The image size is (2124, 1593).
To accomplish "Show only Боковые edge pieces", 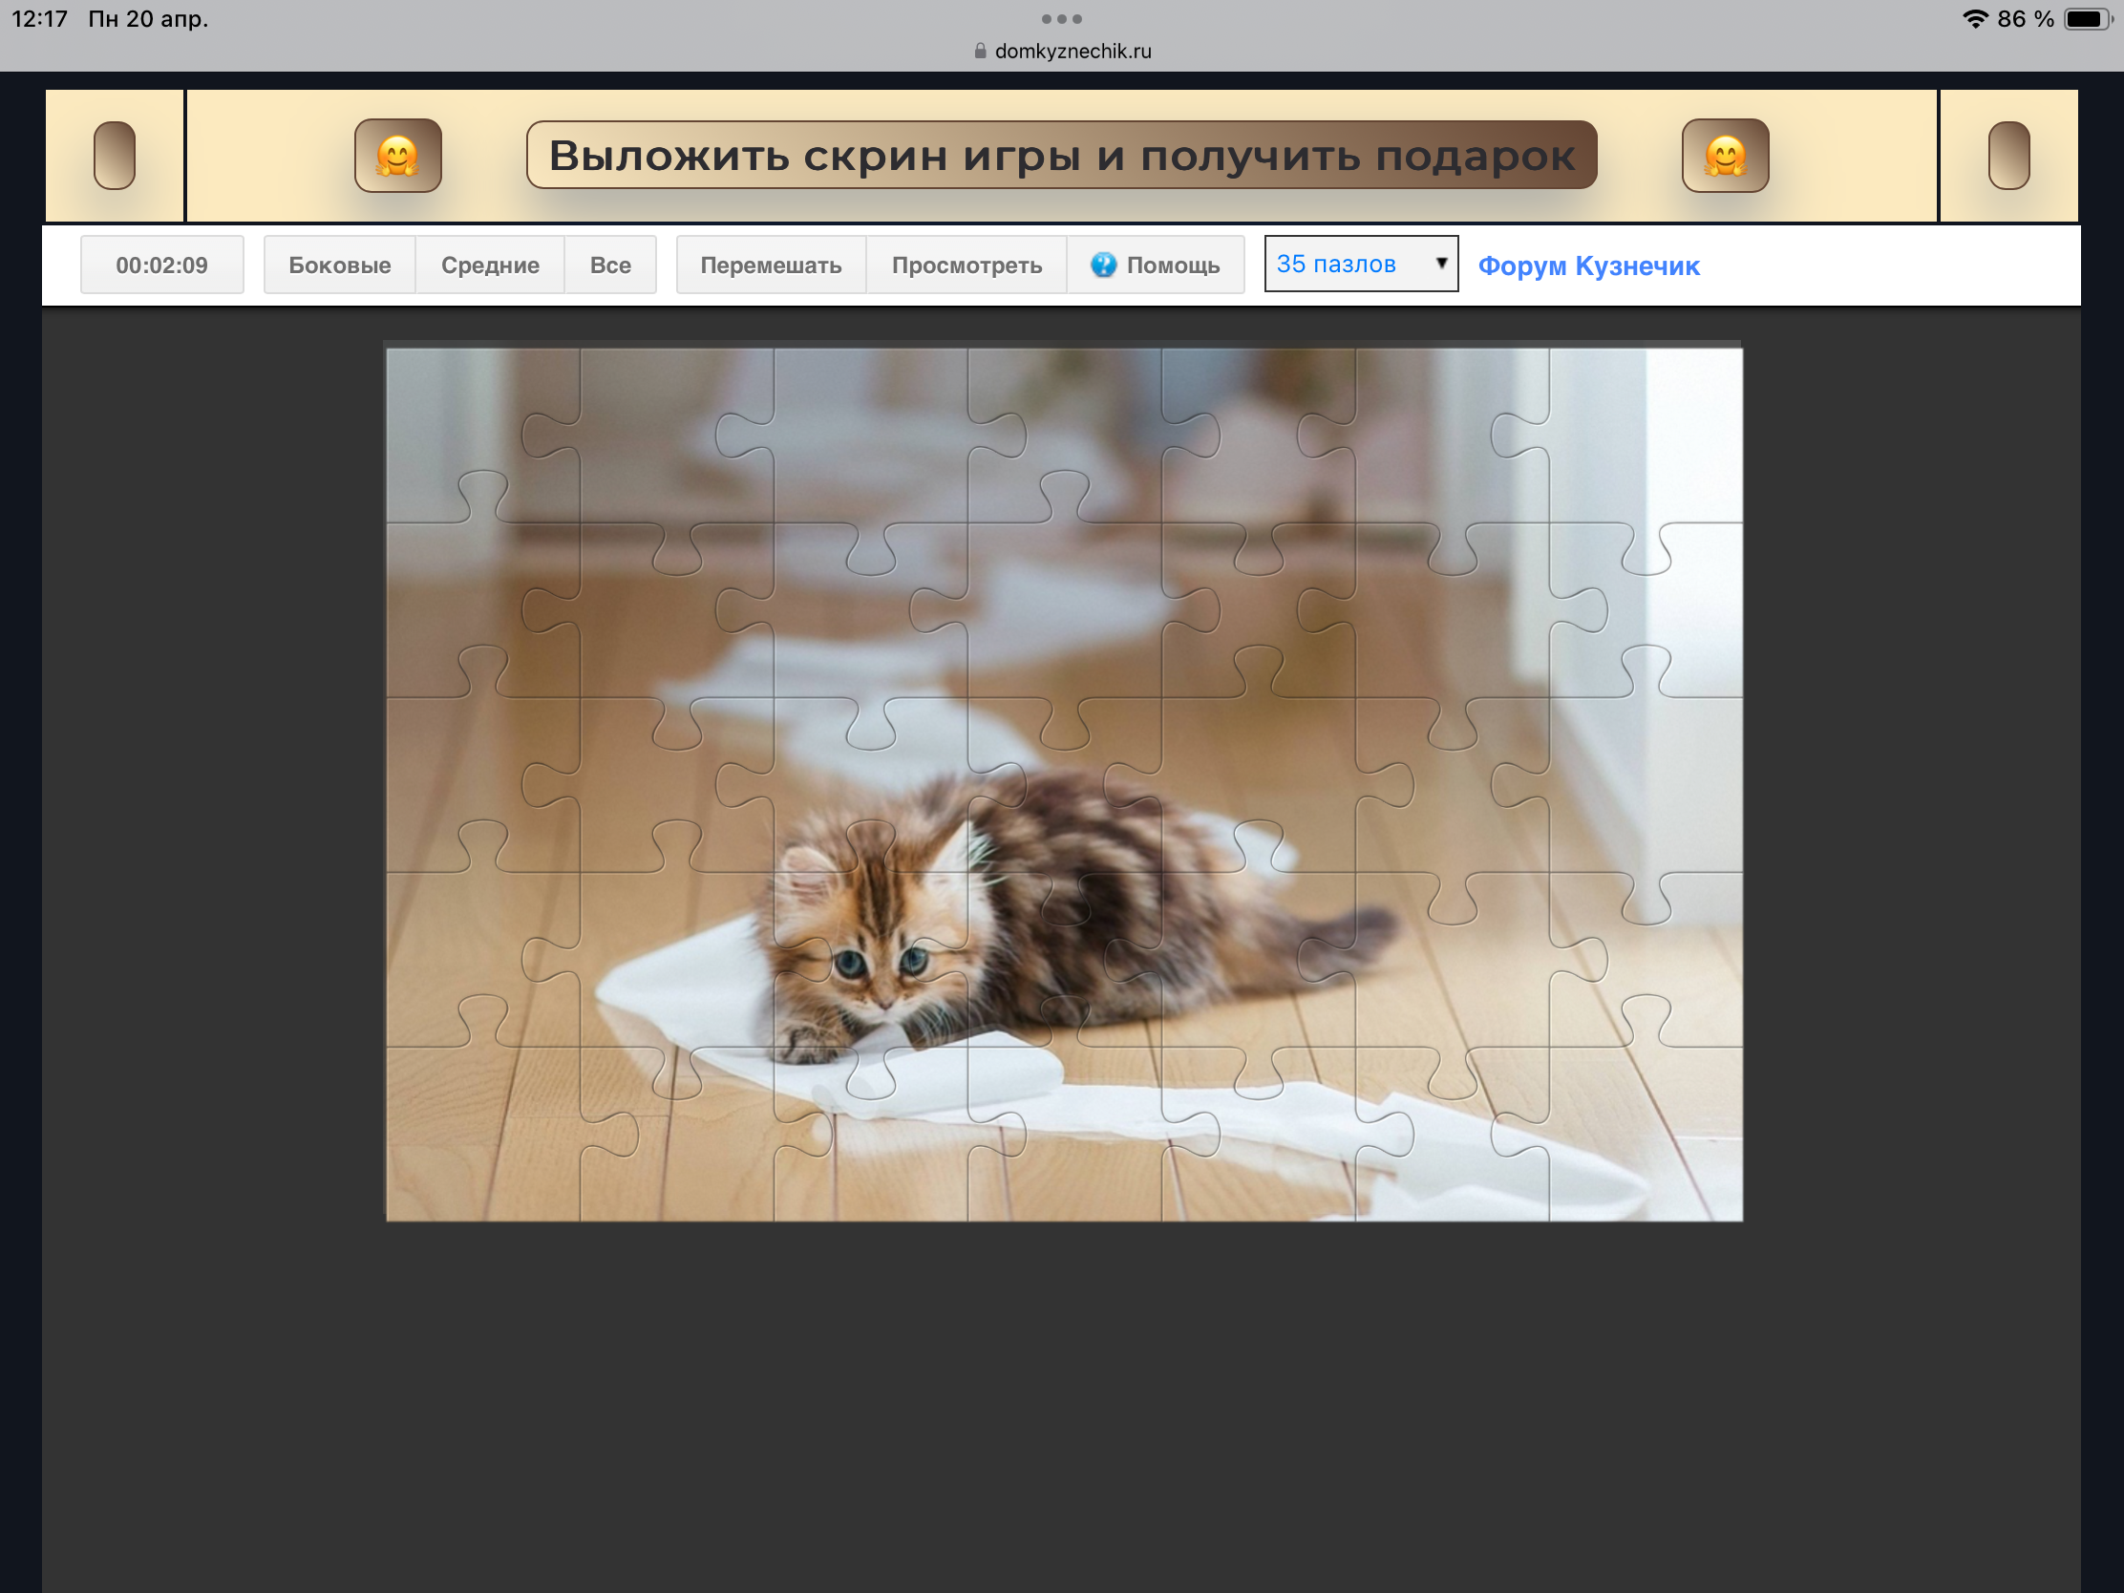I will (x=339, y=265).
